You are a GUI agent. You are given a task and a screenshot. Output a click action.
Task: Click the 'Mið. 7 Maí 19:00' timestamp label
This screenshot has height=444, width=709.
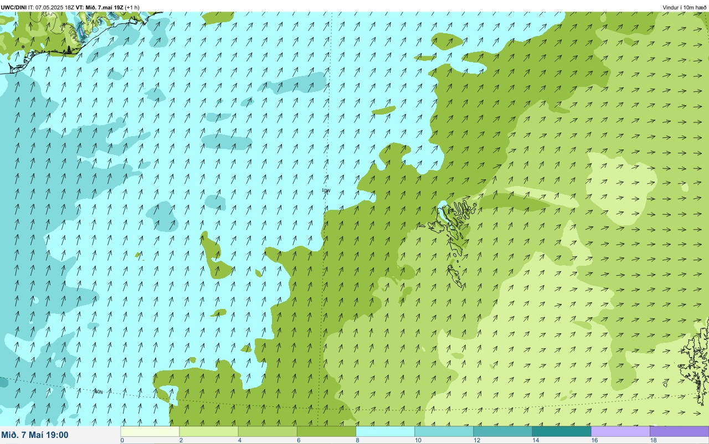(x=35, y=435)
